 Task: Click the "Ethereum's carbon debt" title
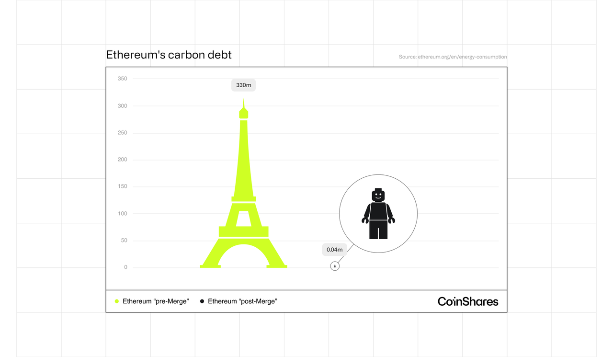pos(169,55)
